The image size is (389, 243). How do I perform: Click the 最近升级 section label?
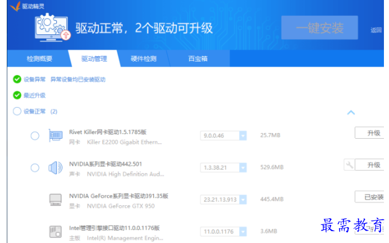click(x=34, y=95)
